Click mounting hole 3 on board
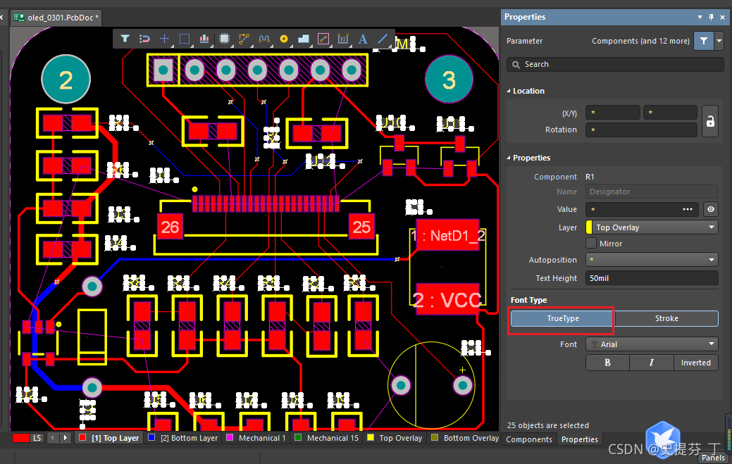This screenshot has height=464, width=732. click(x=449, y=80)
